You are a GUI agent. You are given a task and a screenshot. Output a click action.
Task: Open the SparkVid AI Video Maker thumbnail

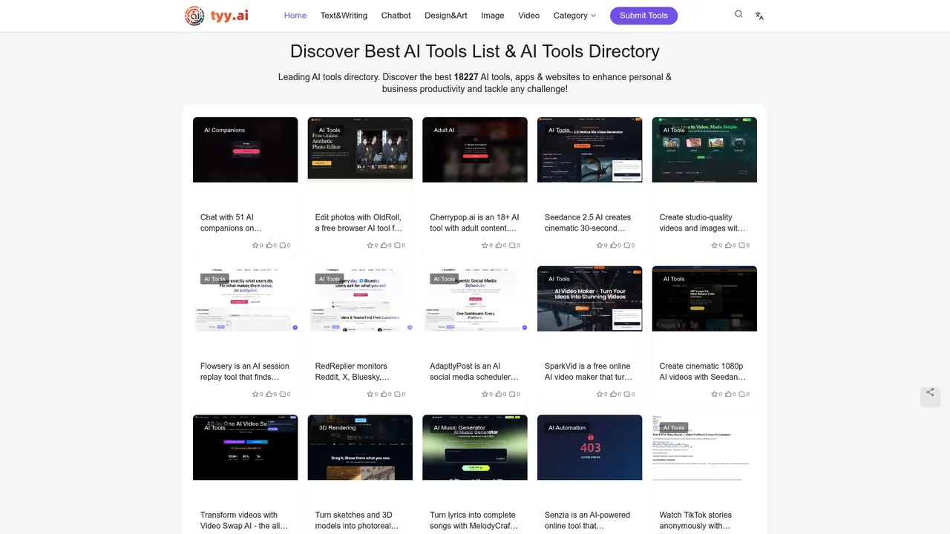(589, 298)
